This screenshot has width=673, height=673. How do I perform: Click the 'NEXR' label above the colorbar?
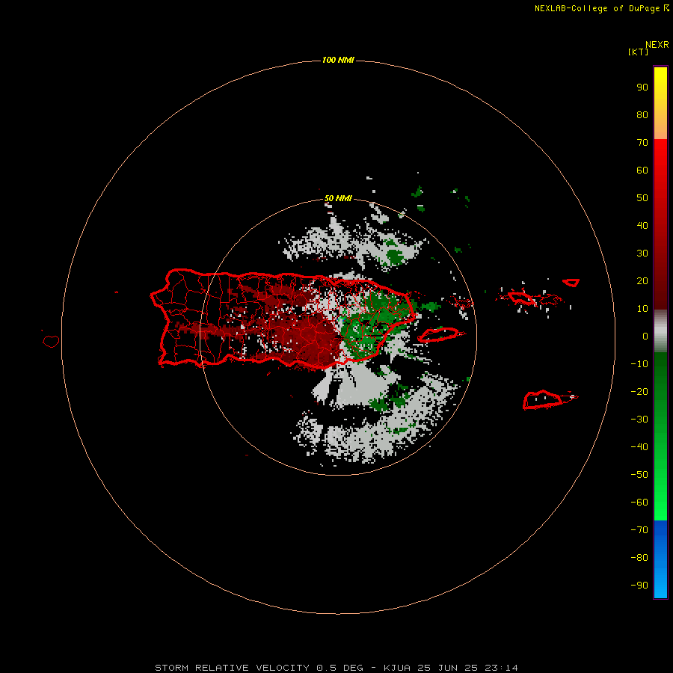tap(657, 45)
